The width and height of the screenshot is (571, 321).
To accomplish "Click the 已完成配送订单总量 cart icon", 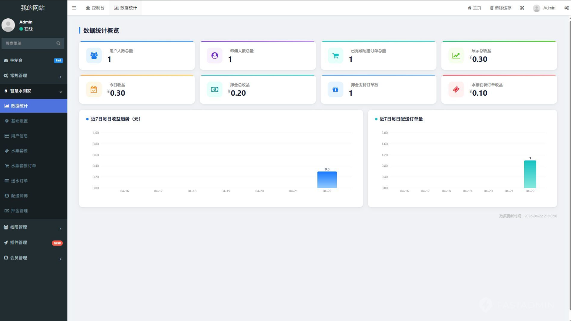I will tap(336, 55).
